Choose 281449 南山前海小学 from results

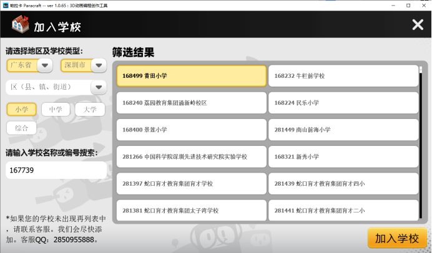pyautogui.click(x=343, y=130)
